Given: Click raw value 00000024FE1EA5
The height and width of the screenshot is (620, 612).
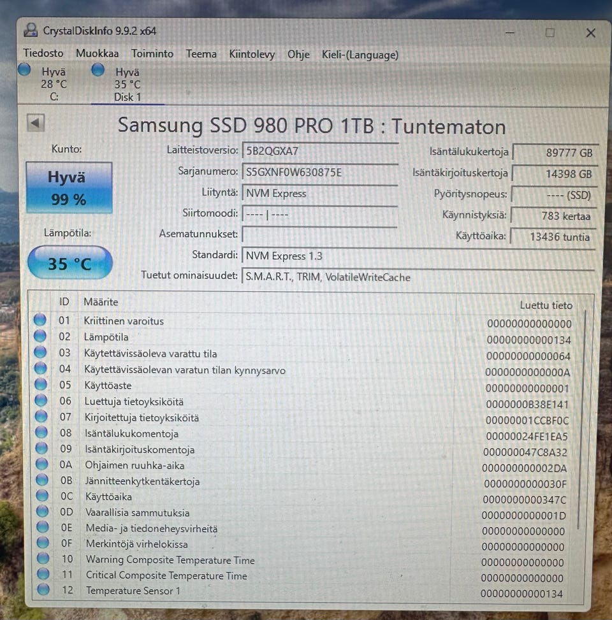Looking at the screenshot, I should (x=527, y=436).
